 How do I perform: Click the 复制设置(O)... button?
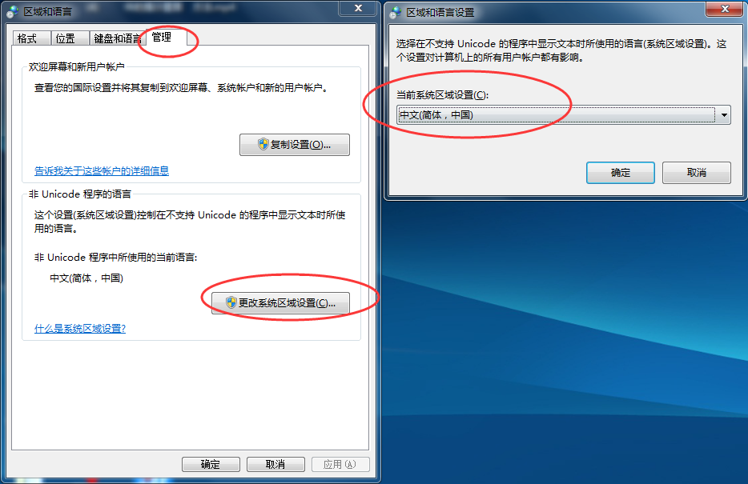click(x=295, y=144)
